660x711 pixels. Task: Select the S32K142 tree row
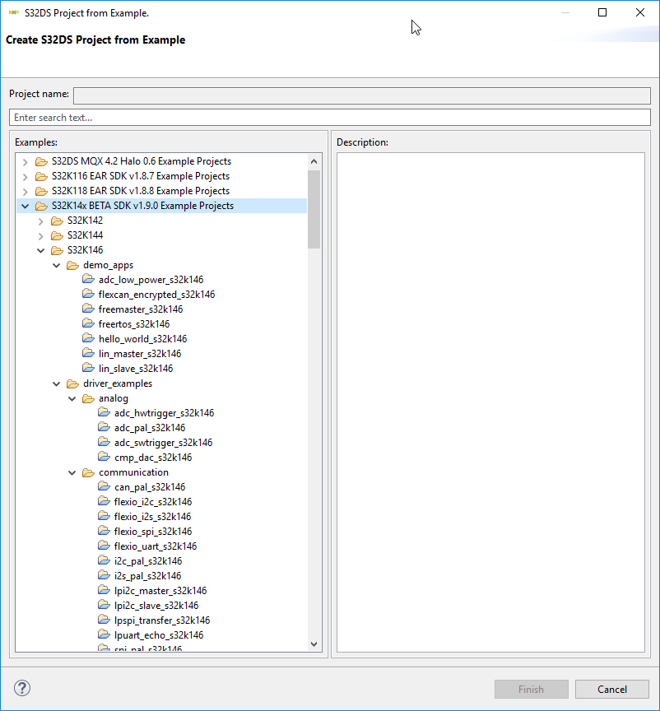point(86,220)
